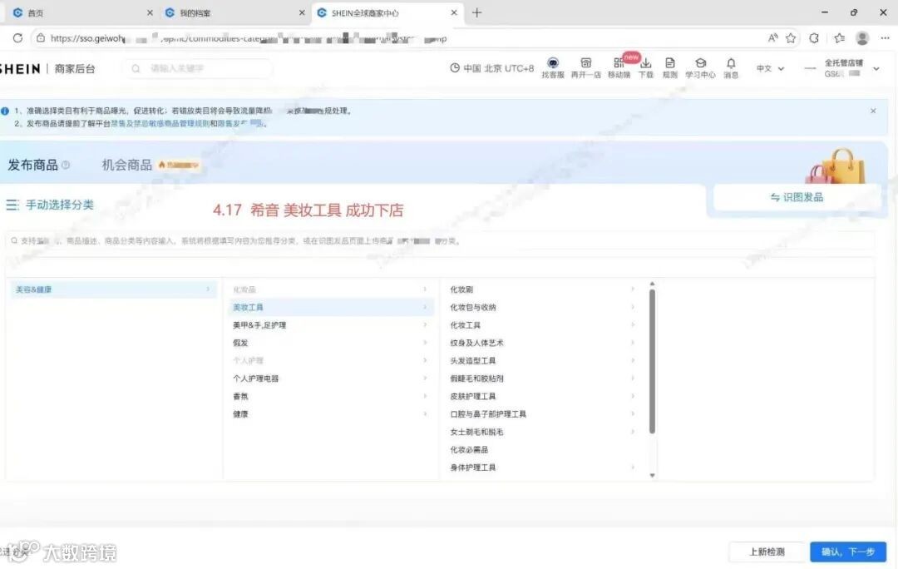Click the clock icon beside 中国 北京 UTC+8
The image size is (898, 569).
coord(455,67)
